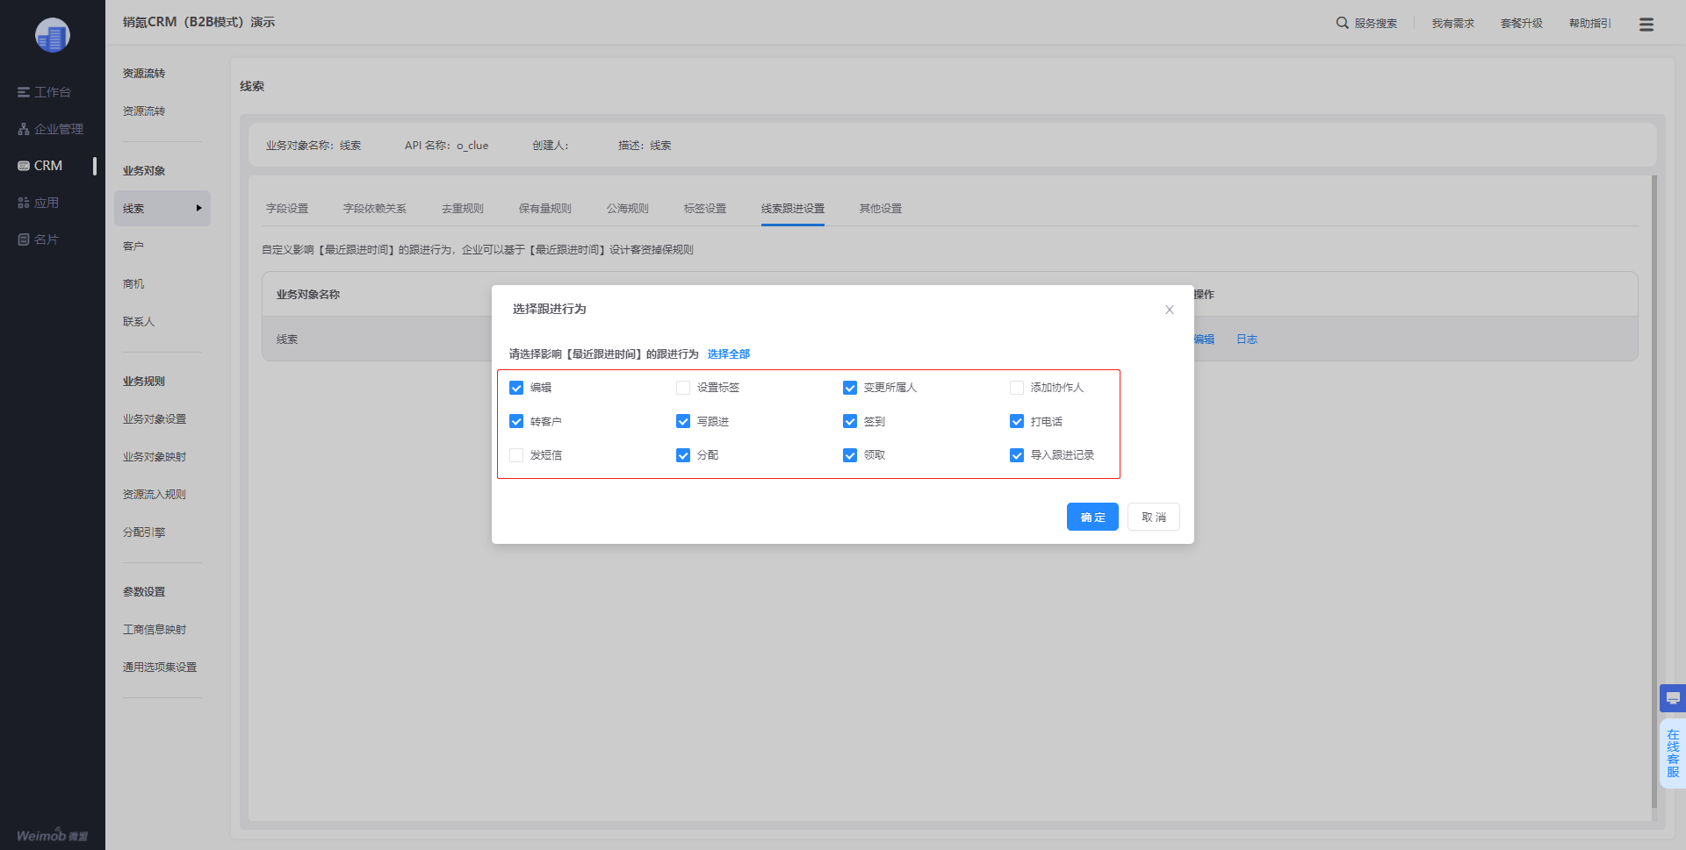Uncheck the 打电话 checkbox
1686x850 pixels.
(1017, 421)
